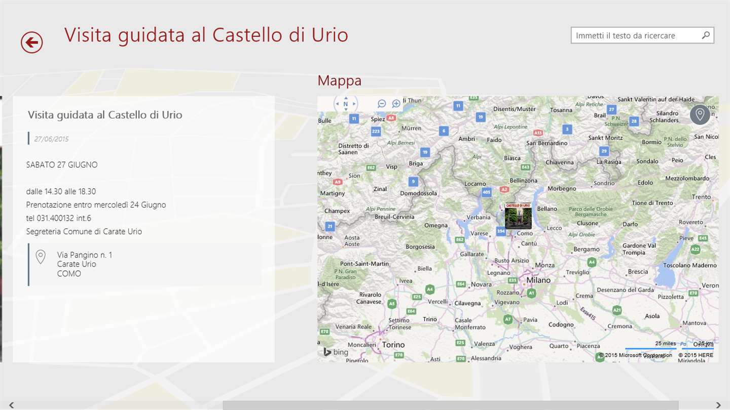Click 'Torino' on the map
The width and height of the screenshot is (730, 410).
point(393,345)
